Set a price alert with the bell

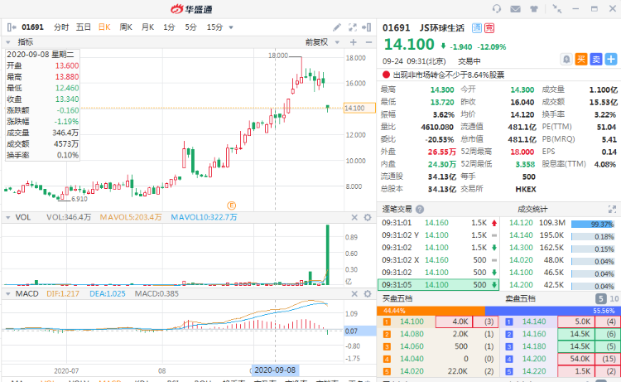click(x=566, y=60)
